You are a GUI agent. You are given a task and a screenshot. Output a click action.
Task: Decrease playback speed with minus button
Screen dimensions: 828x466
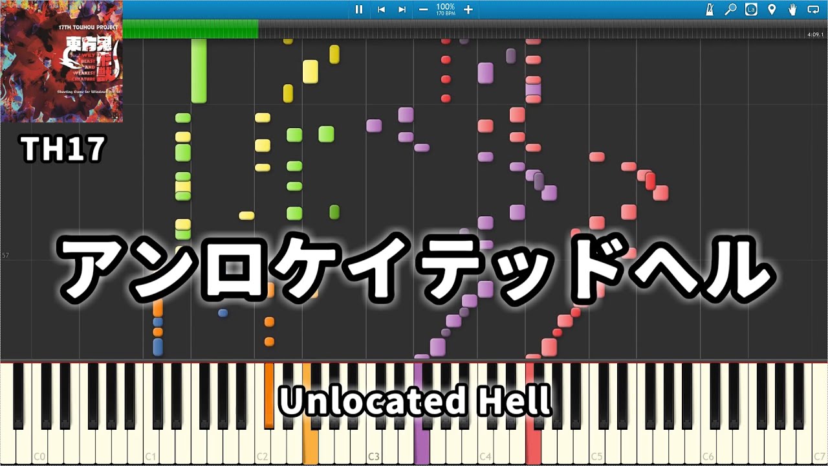click(x=423, y=9)
